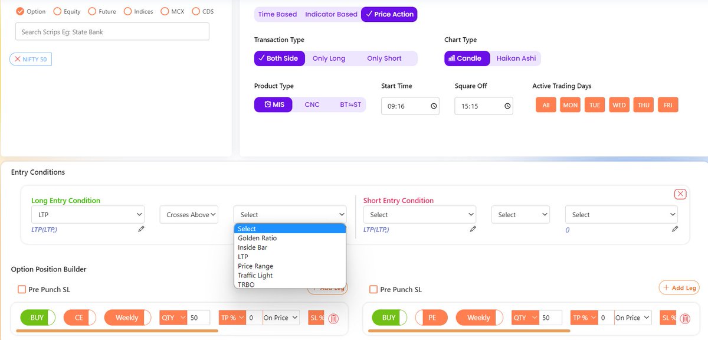Click the Start Time field 09:16

(410, 106)
